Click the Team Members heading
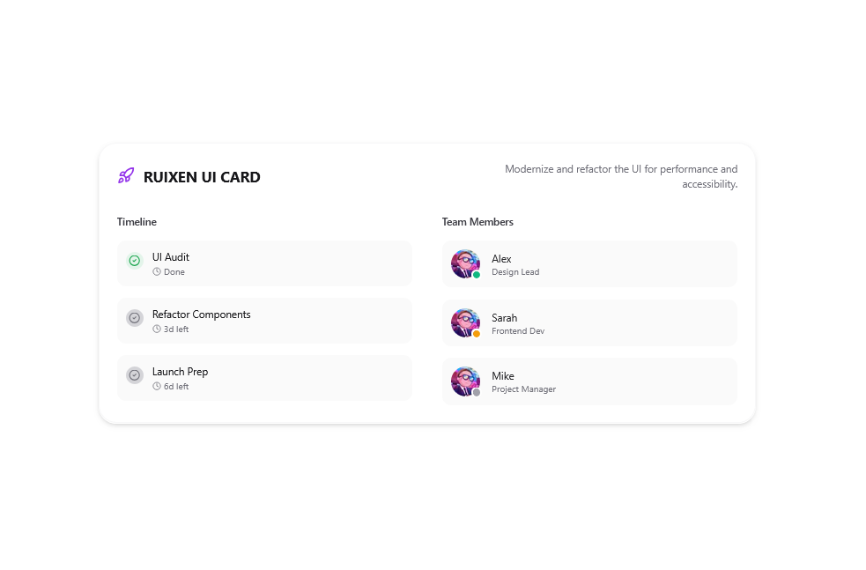866x570 pixels. pyautogui.click(x=477, y=222)
